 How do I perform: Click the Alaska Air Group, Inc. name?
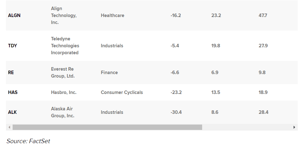pos(62,112)
